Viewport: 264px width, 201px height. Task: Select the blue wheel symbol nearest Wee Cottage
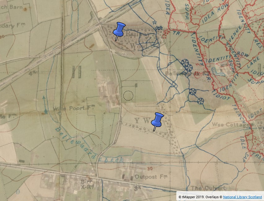pos(200,101)
